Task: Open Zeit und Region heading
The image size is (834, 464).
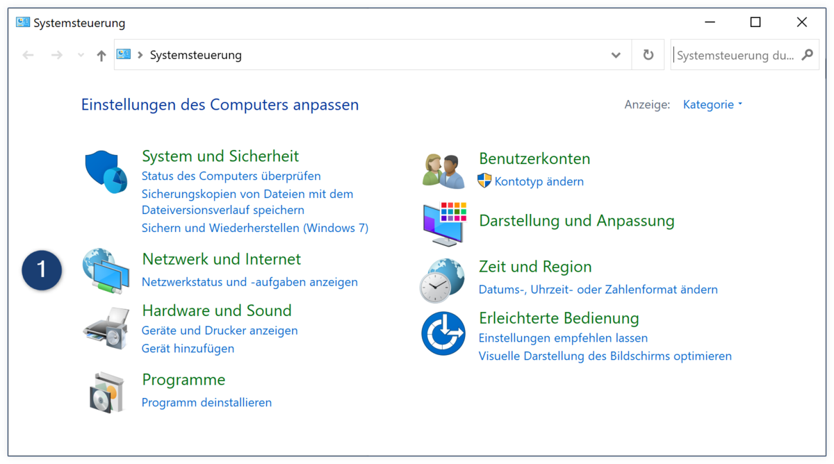Action: coord(535,267)
